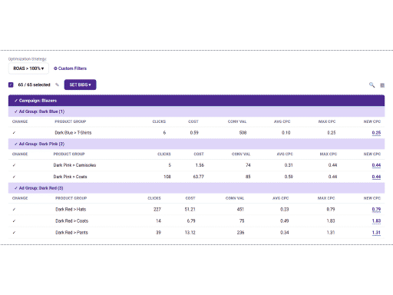This screenshot has width=393, height=295.
Task: Click the 227 clicks value for Hats
Action: click(157, 210)
